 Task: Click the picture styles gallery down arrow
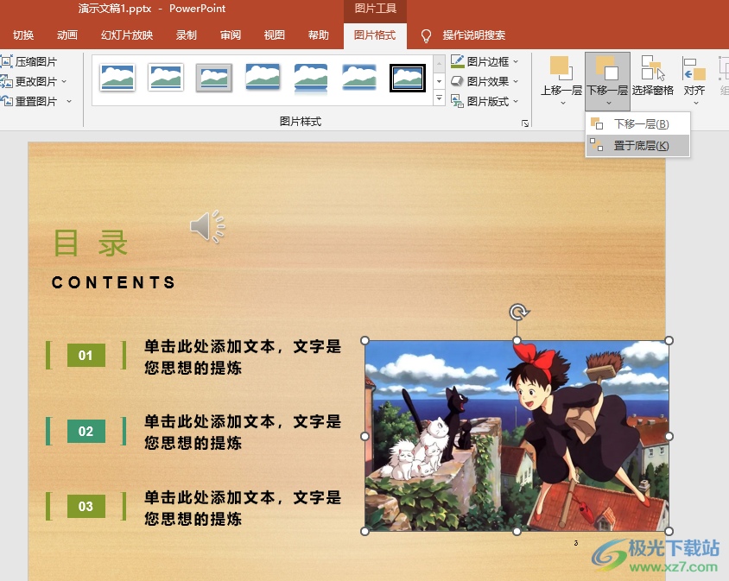[439, 81]
